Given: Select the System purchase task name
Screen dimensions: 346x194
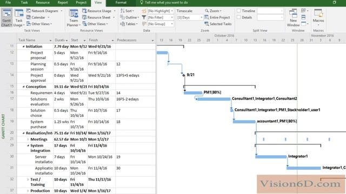Looking at the screenshot, I should click(x=38, y=124).
